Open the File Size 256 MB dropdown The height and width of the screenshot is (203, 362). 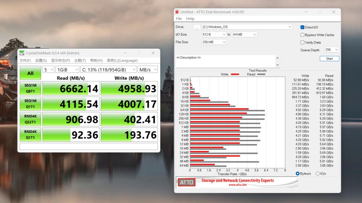pos(214,42)
